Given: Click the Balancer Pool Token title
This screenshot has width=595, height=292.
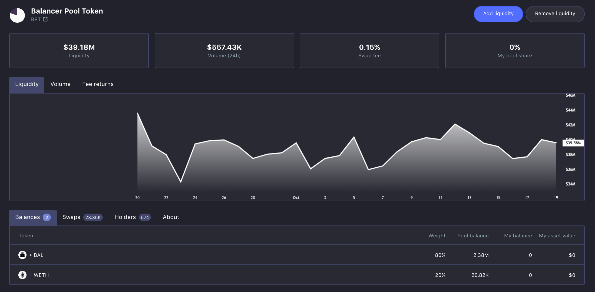Looking at the screenshot, I should coord(67,11).
